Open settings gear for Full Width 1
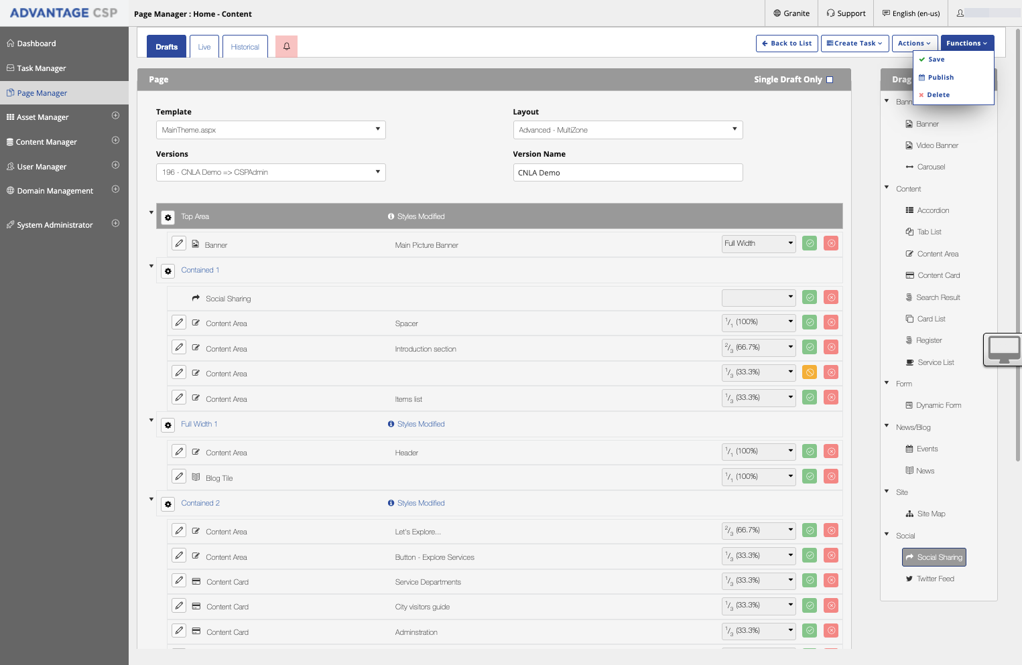1022x665 pixels. (168, 425)
